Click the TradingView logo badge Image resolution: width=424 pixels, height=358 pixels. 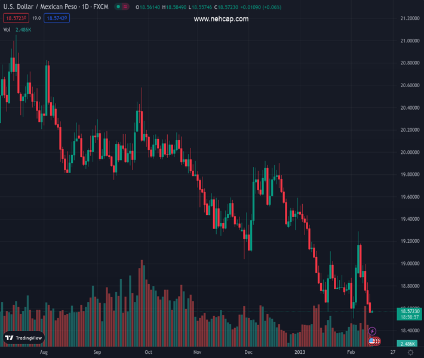click(24, 338)
